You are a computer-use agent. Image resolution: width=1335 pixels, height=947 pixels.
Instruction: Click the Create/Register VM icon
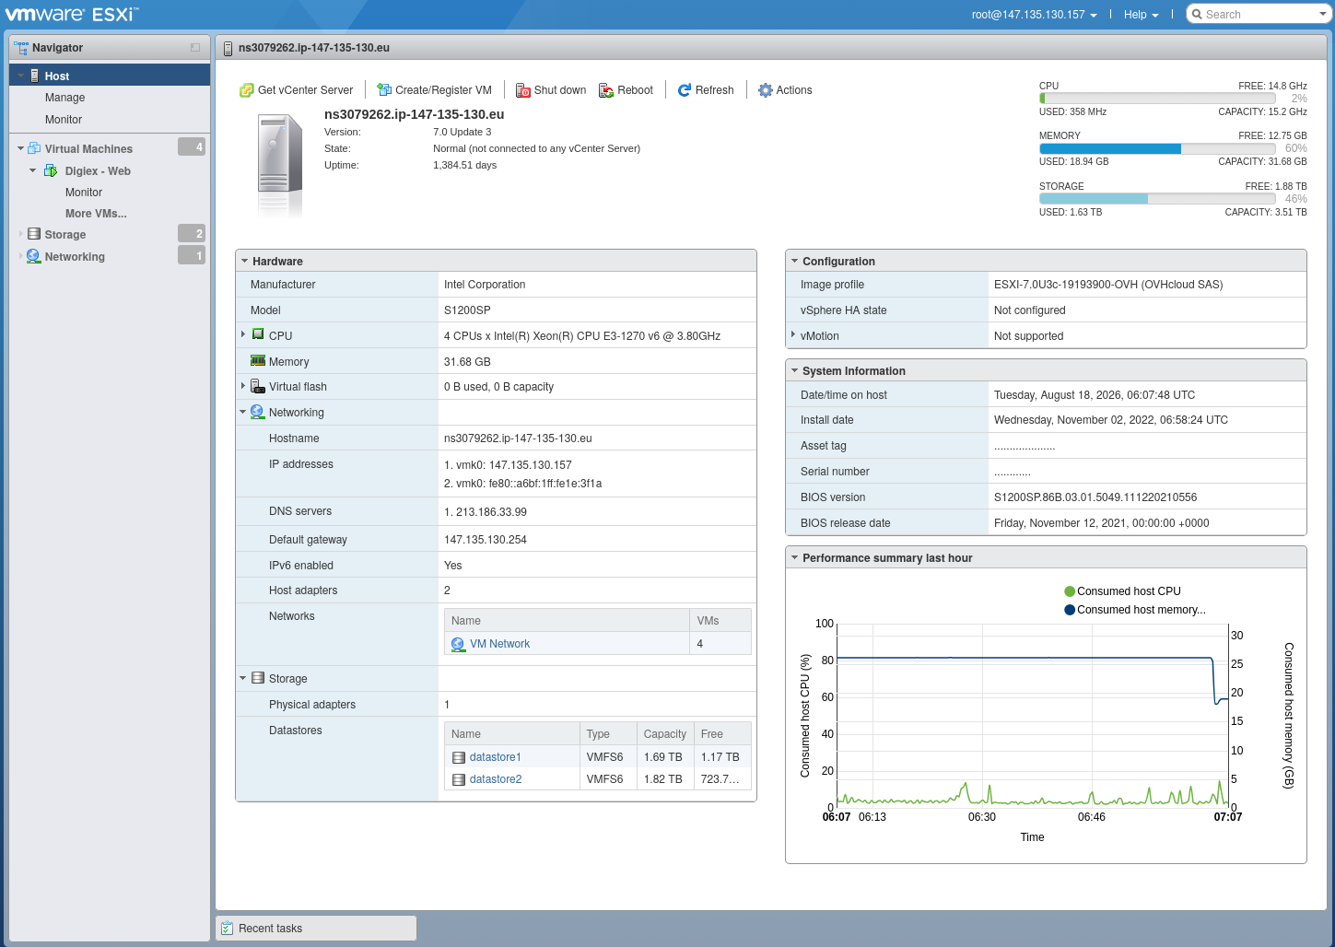384,89
